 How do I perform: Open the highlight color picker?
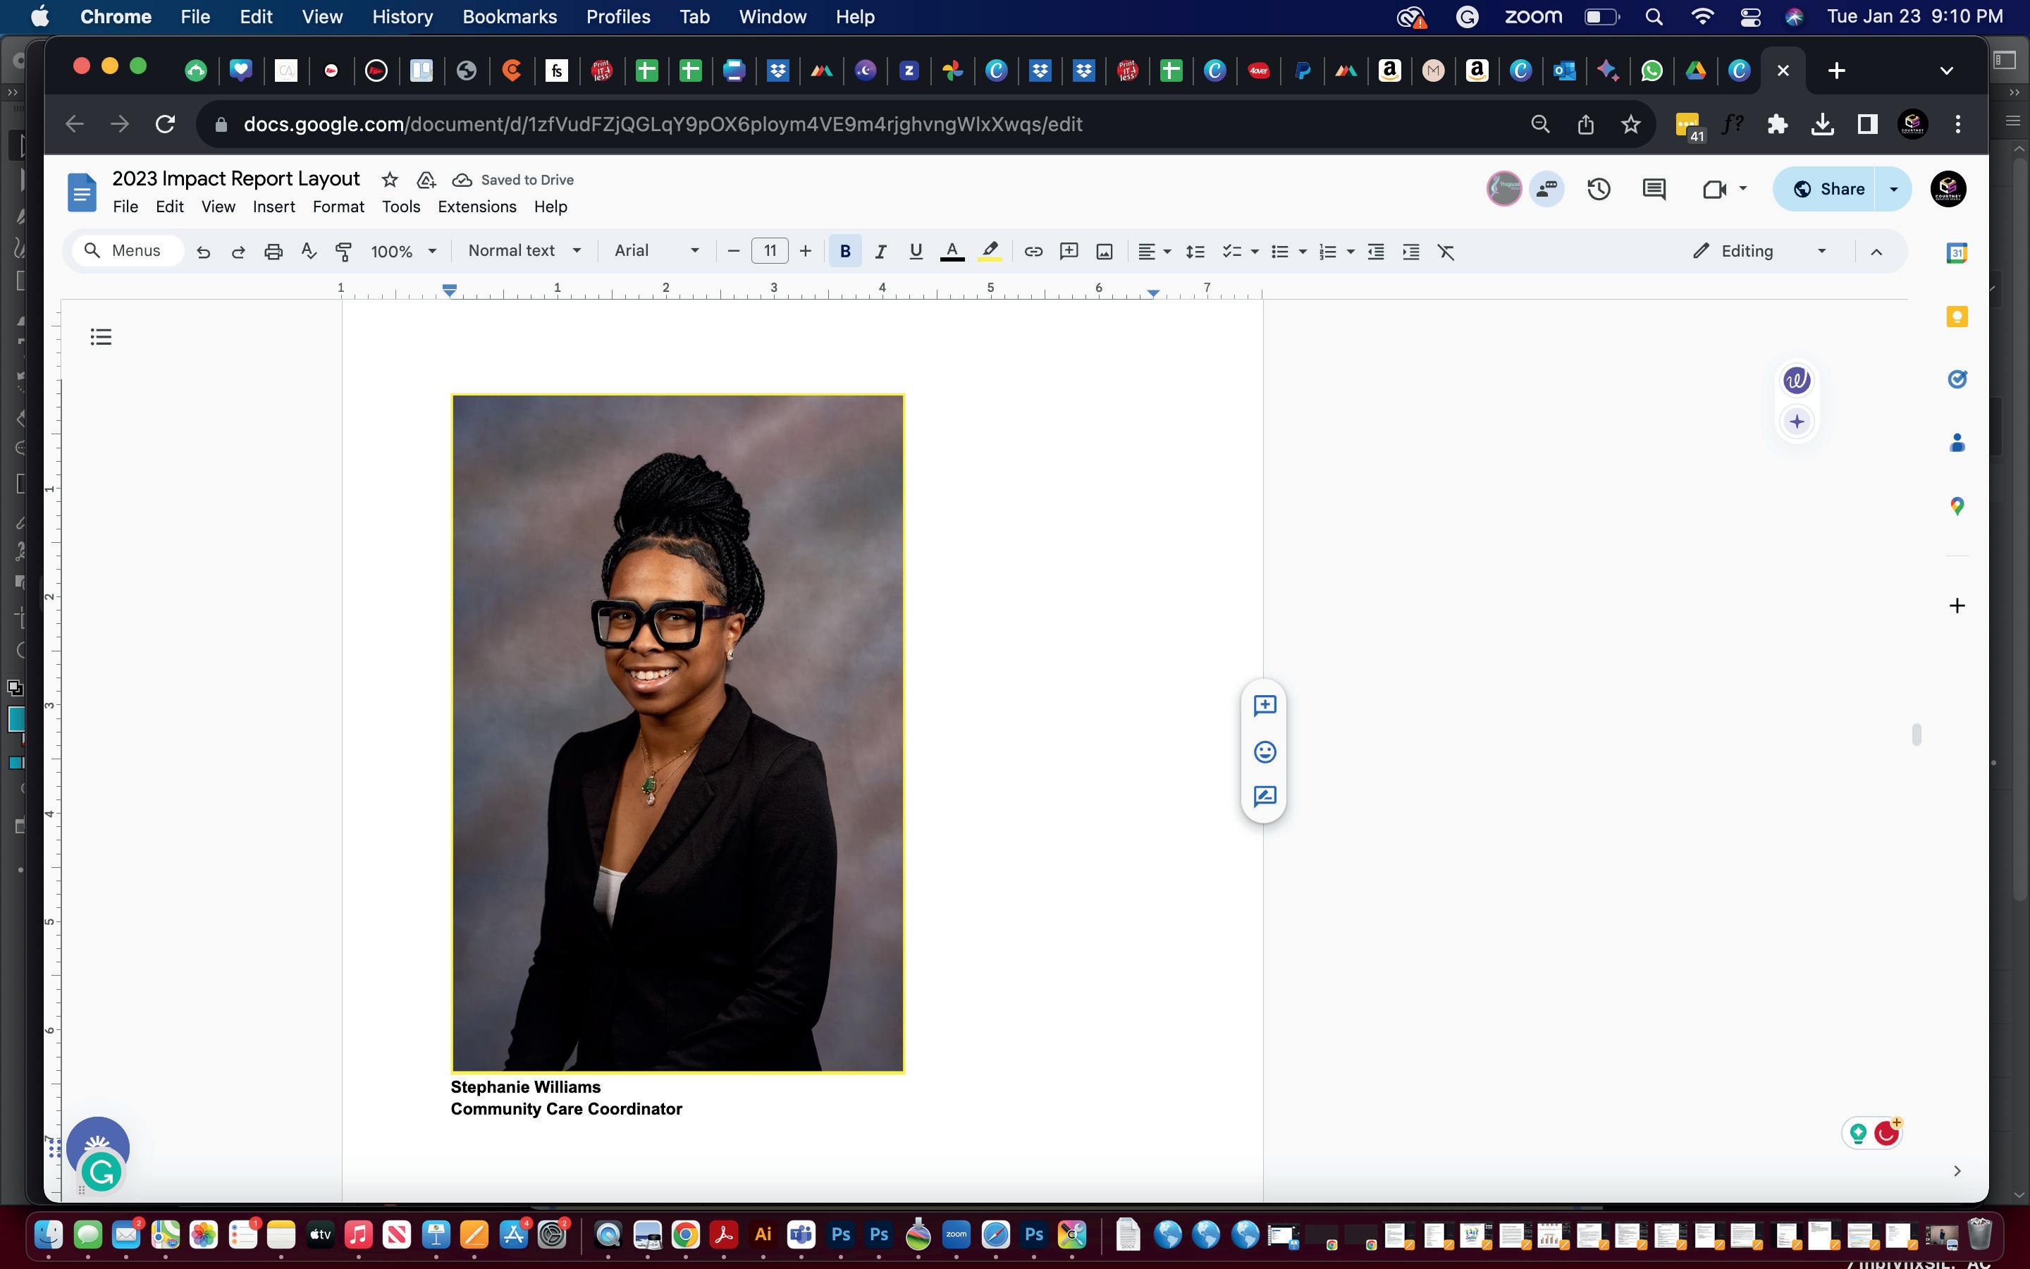coord(990,251)
